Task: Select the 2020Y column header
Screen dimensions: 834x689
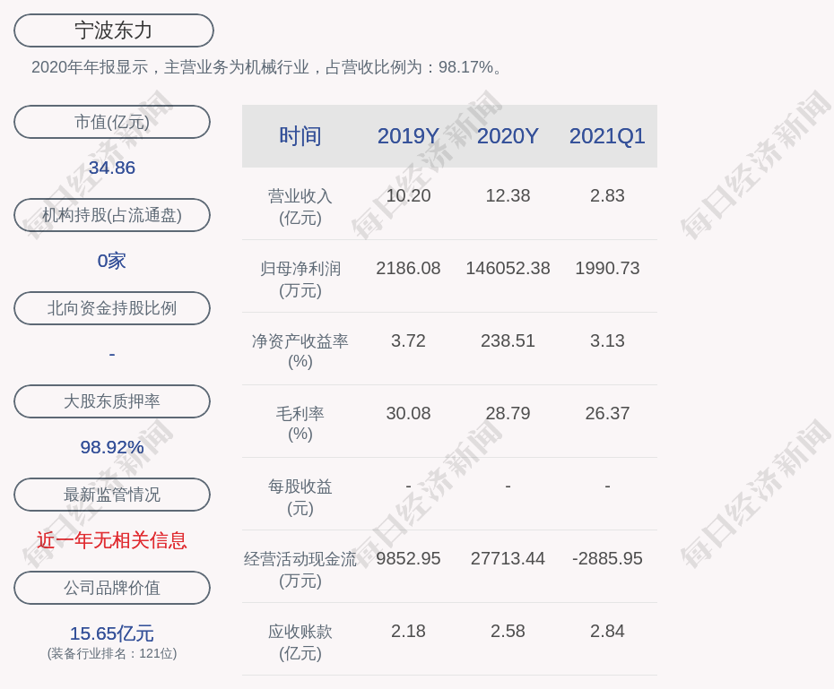Action: (x=508, y=136)
